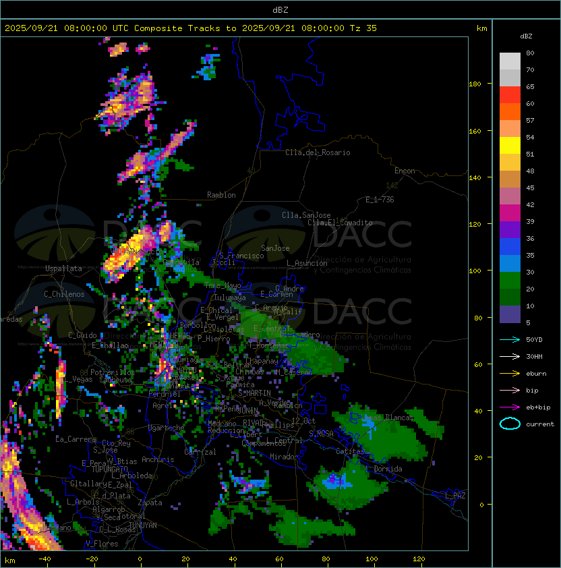The width and height of the screenshot is (561, 568).
Task: Click the 'SanJose' place label
Action: click(275, 248)
